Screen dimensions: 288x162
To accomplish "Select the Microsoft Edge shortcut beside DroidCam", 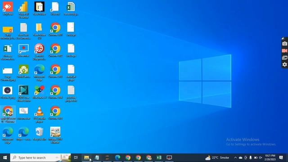I will coord(39,73).
